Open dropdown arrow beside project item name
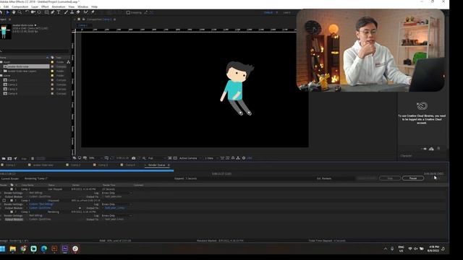 click(x=35, y=25)
